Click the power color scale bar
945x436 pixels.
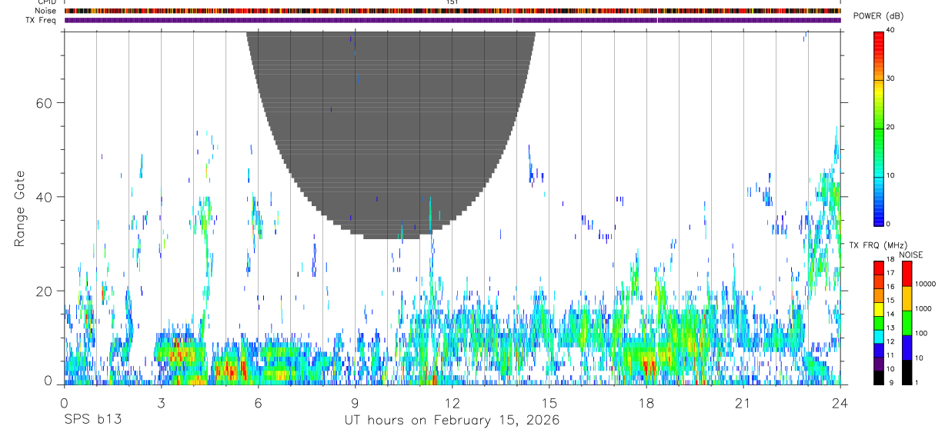(x=879, y=128)
